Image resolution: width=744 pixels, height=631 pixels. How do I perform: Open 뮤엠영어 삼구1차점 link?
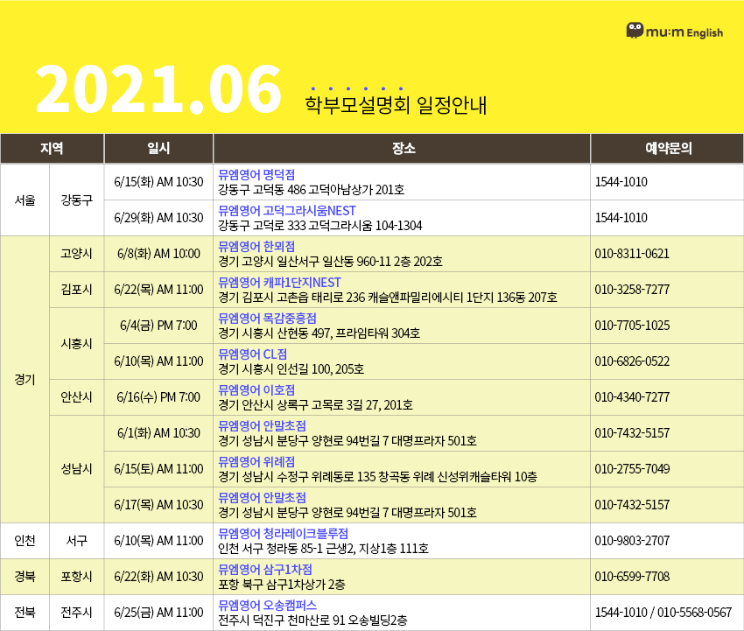(264, 570)
